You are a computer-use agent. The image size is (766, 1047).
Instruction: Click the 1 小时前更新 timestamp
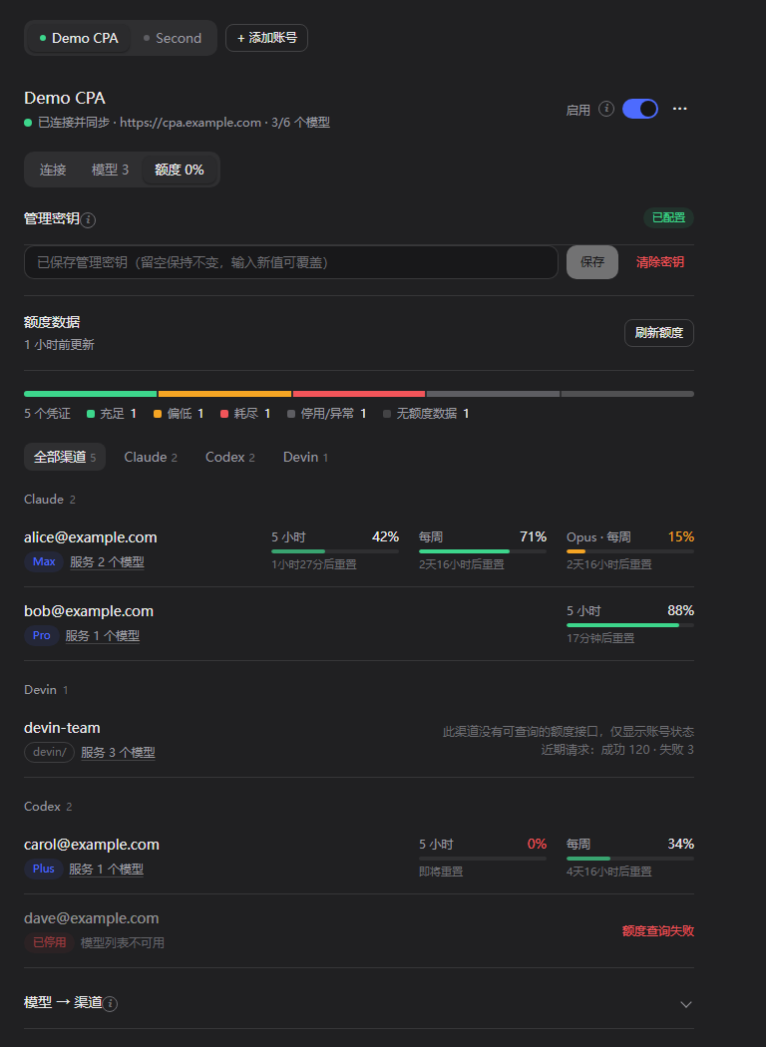60,345
